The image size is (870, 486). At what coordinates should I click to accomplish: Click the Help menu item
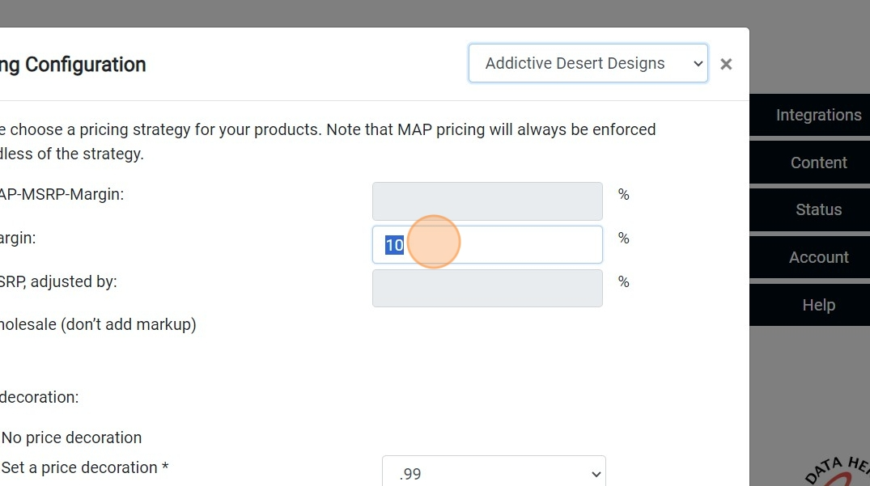[817, 305]
